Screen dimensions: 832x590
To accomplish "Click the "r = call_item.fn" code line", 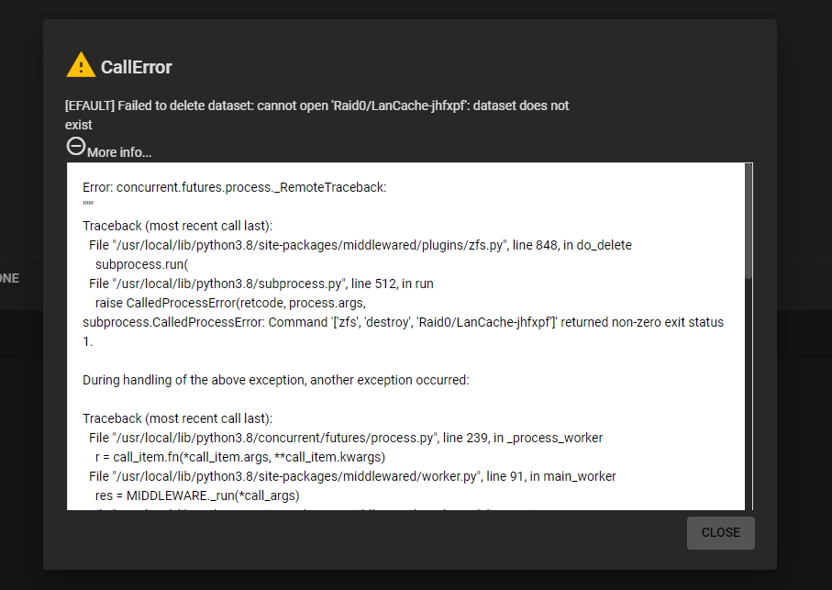I will pyautogui.click(x=239, y=456).
